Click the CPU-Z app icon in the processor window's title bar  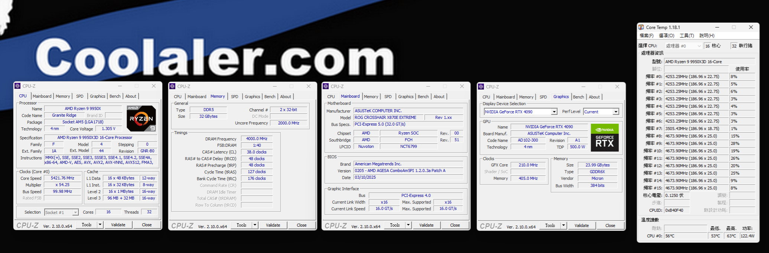(x=17, y=86)
